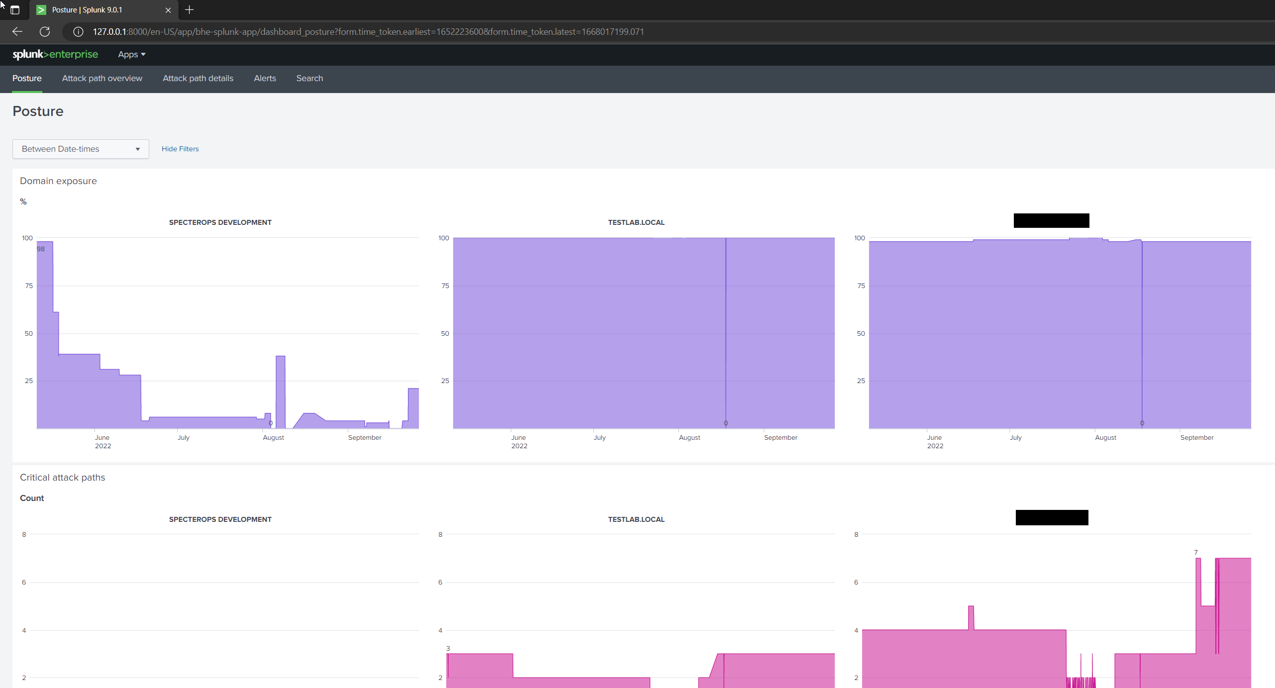This screenshot has width=1275, height=688.
Task: Switch to the Posture tab
Action: tap(27, 78)
